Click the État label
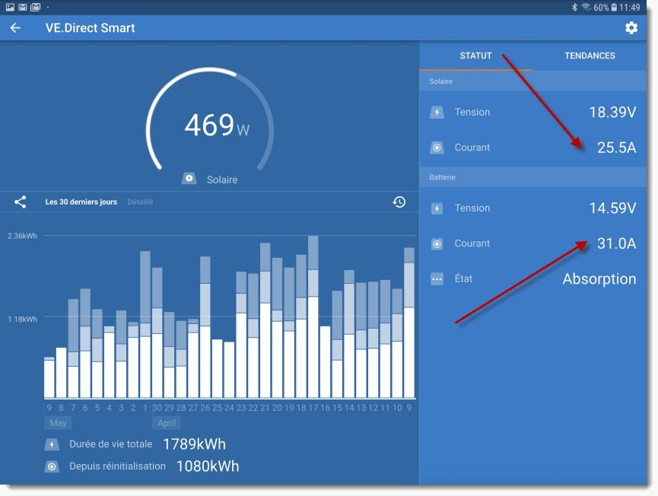 click(x=463, y=278)
